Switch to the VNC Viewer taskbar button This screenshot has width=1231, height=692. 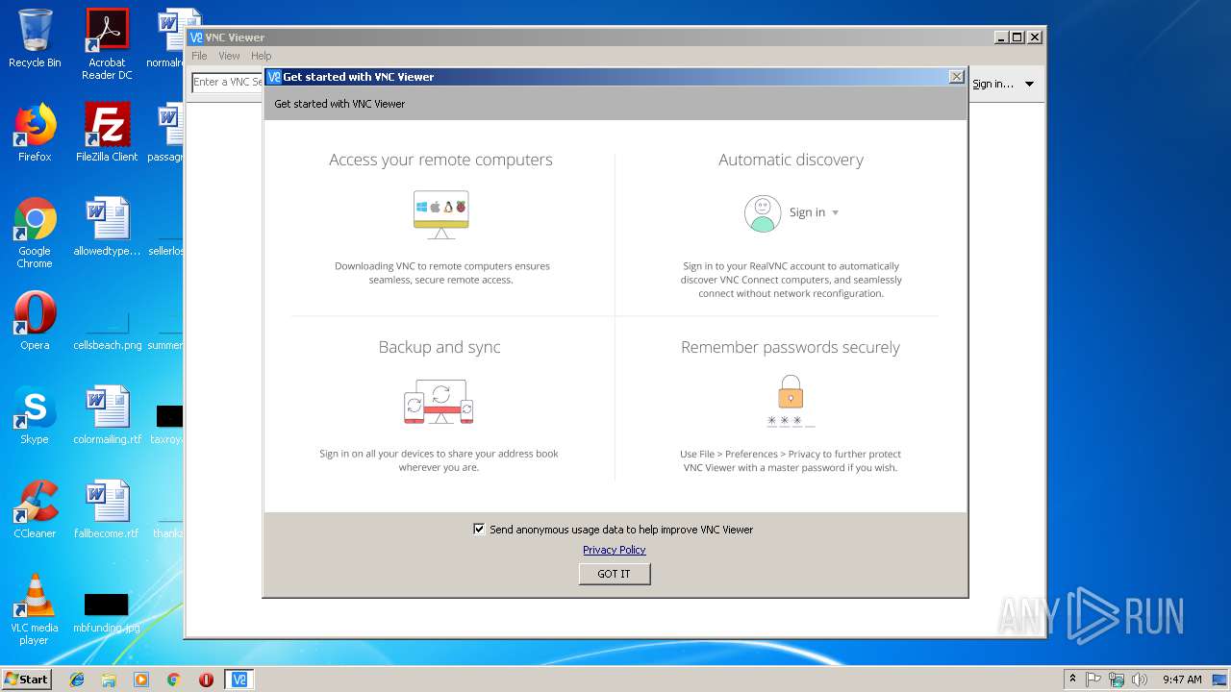coord(239,680)
